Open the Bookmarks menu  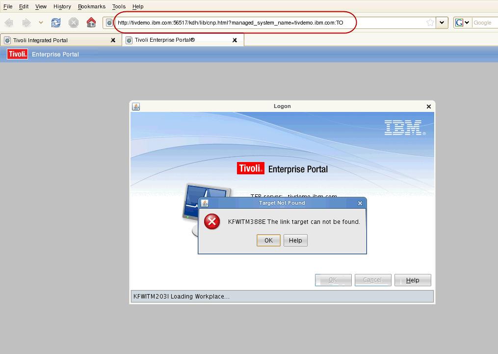tap(91, 6)
